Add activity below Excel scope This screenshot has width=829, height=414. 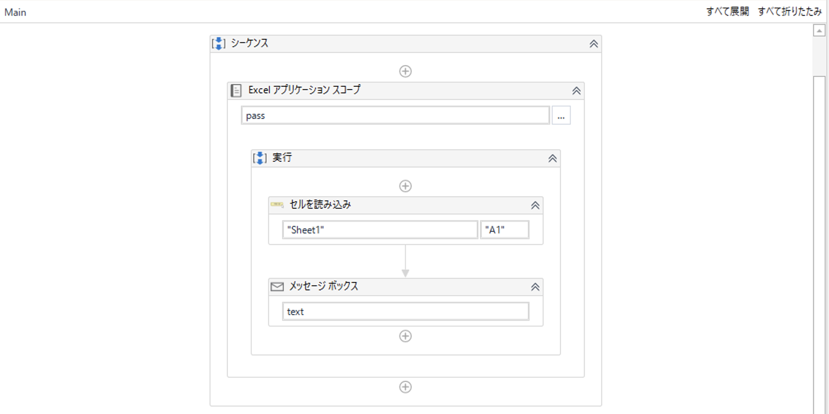(405, 387)
